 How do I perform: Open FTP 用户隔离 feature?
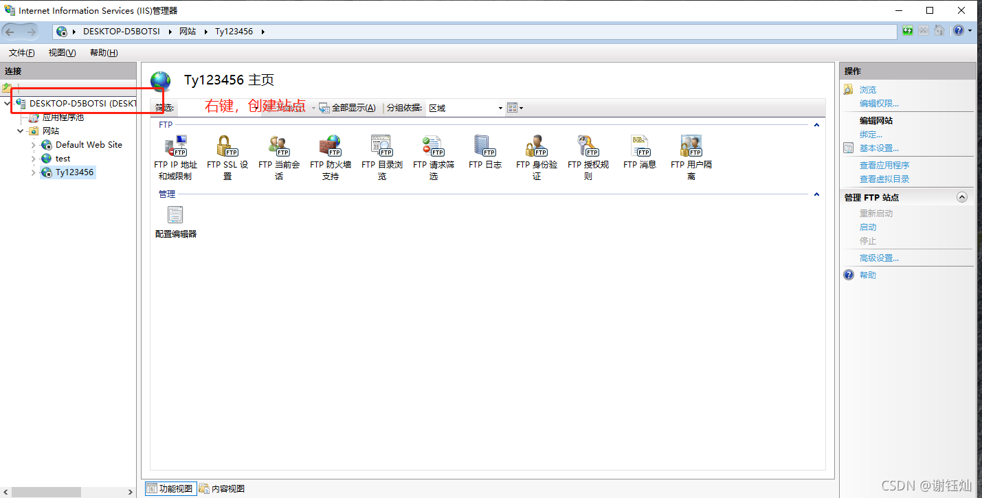tap(691, 157)
